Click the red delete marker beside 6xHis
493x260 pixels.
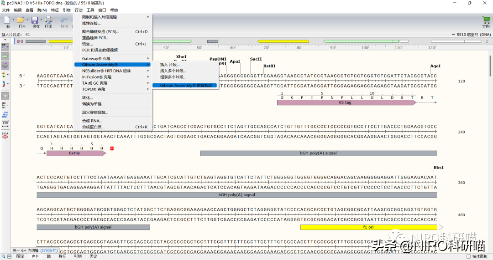point(112,148)
